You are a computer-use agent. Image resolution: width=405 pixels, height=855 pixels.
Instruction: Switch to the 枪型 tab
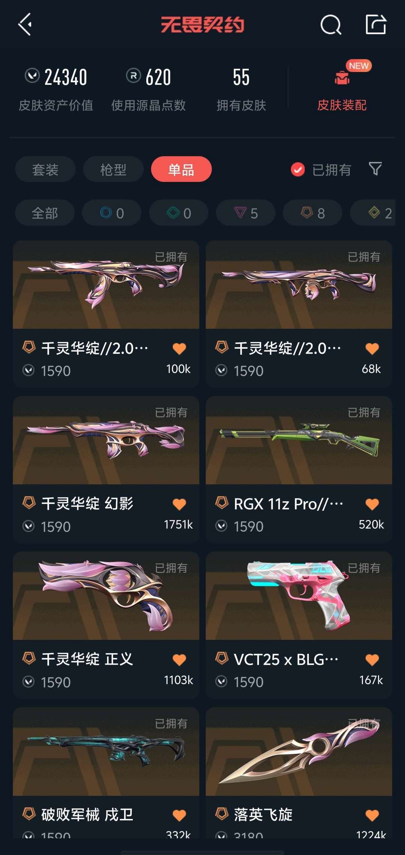[113, 169]
